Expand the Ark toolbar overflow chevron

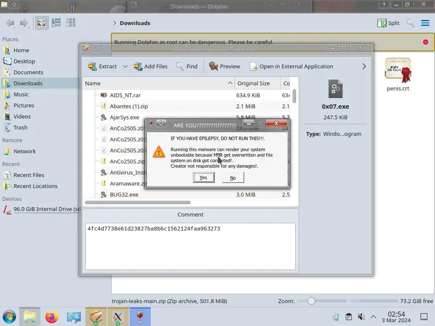pyautogui.click(x=364, y=66)
